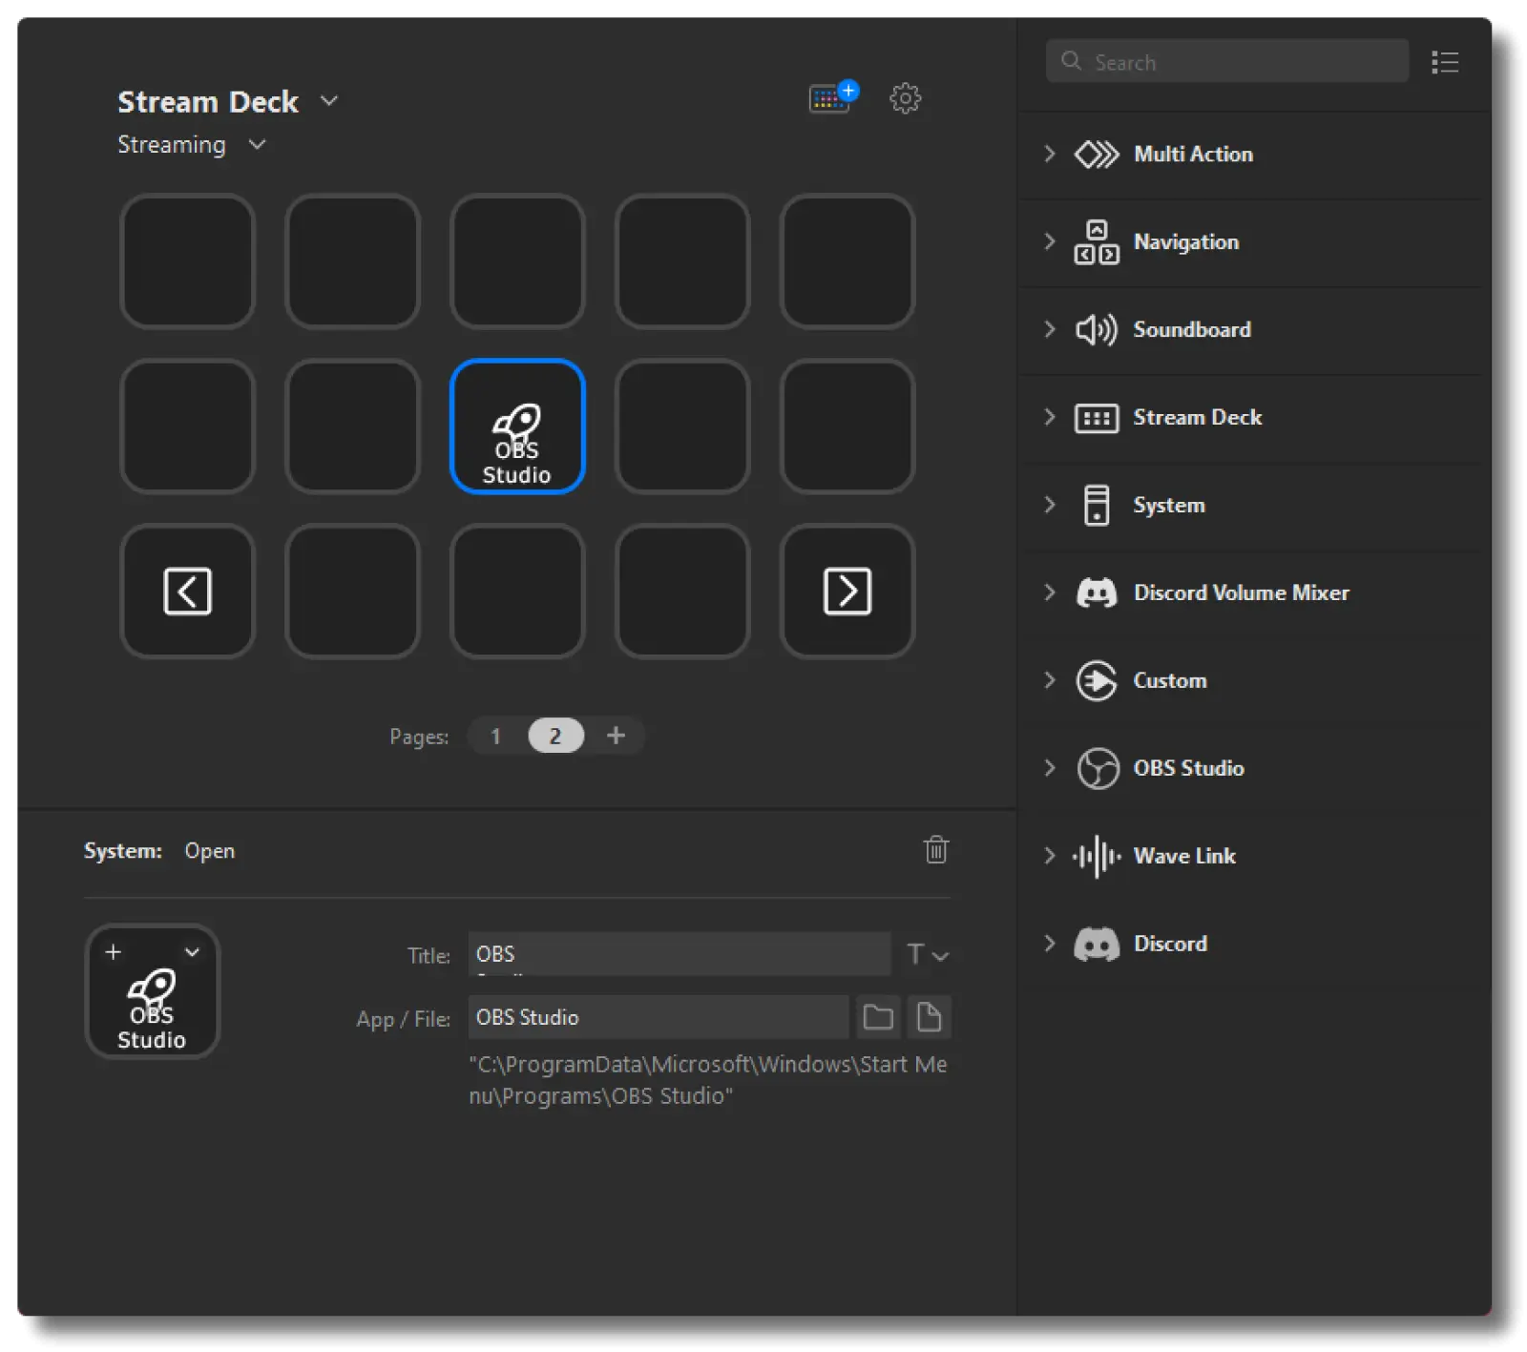Click the System: Open action heading
1527x1352 pixels.
(159, 851)
